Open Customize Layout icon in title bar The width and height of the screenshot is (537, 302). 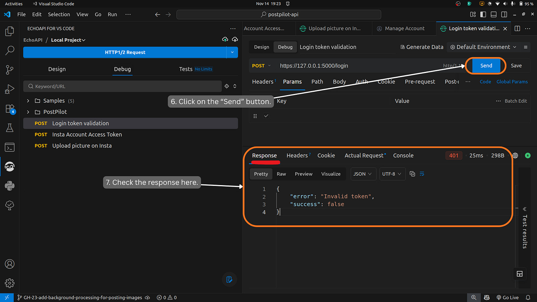click(x=473, y=14)
